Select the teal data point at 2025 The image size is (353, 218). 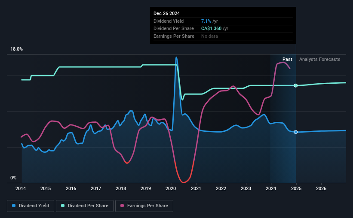pyautogui.click(x=296, y=86)
